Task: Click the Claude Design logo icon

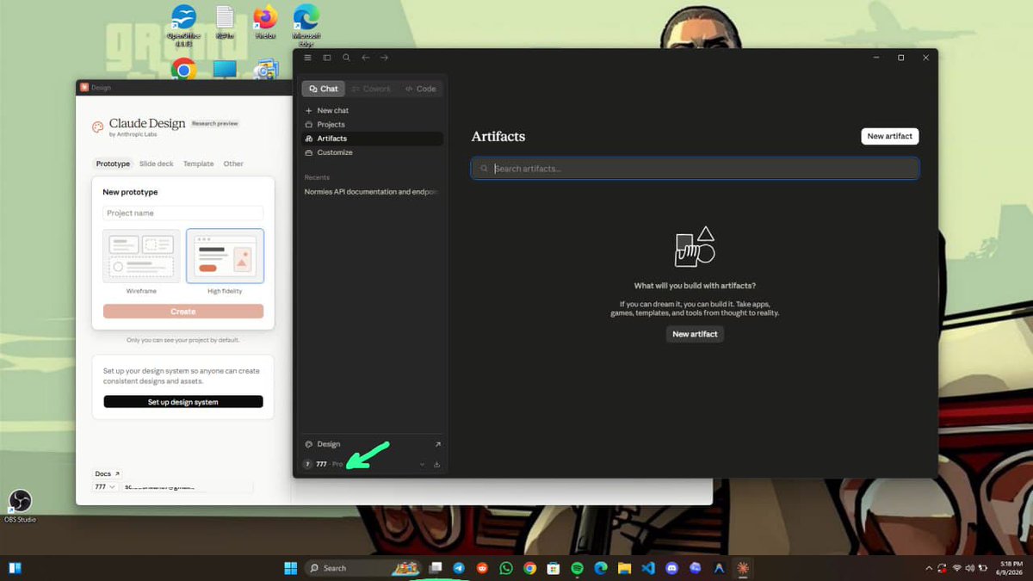Action: point(97,127)
